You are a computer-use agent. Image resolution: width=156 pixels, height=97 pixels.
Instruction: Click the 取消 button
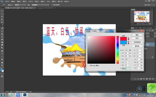tap(137, 38)
